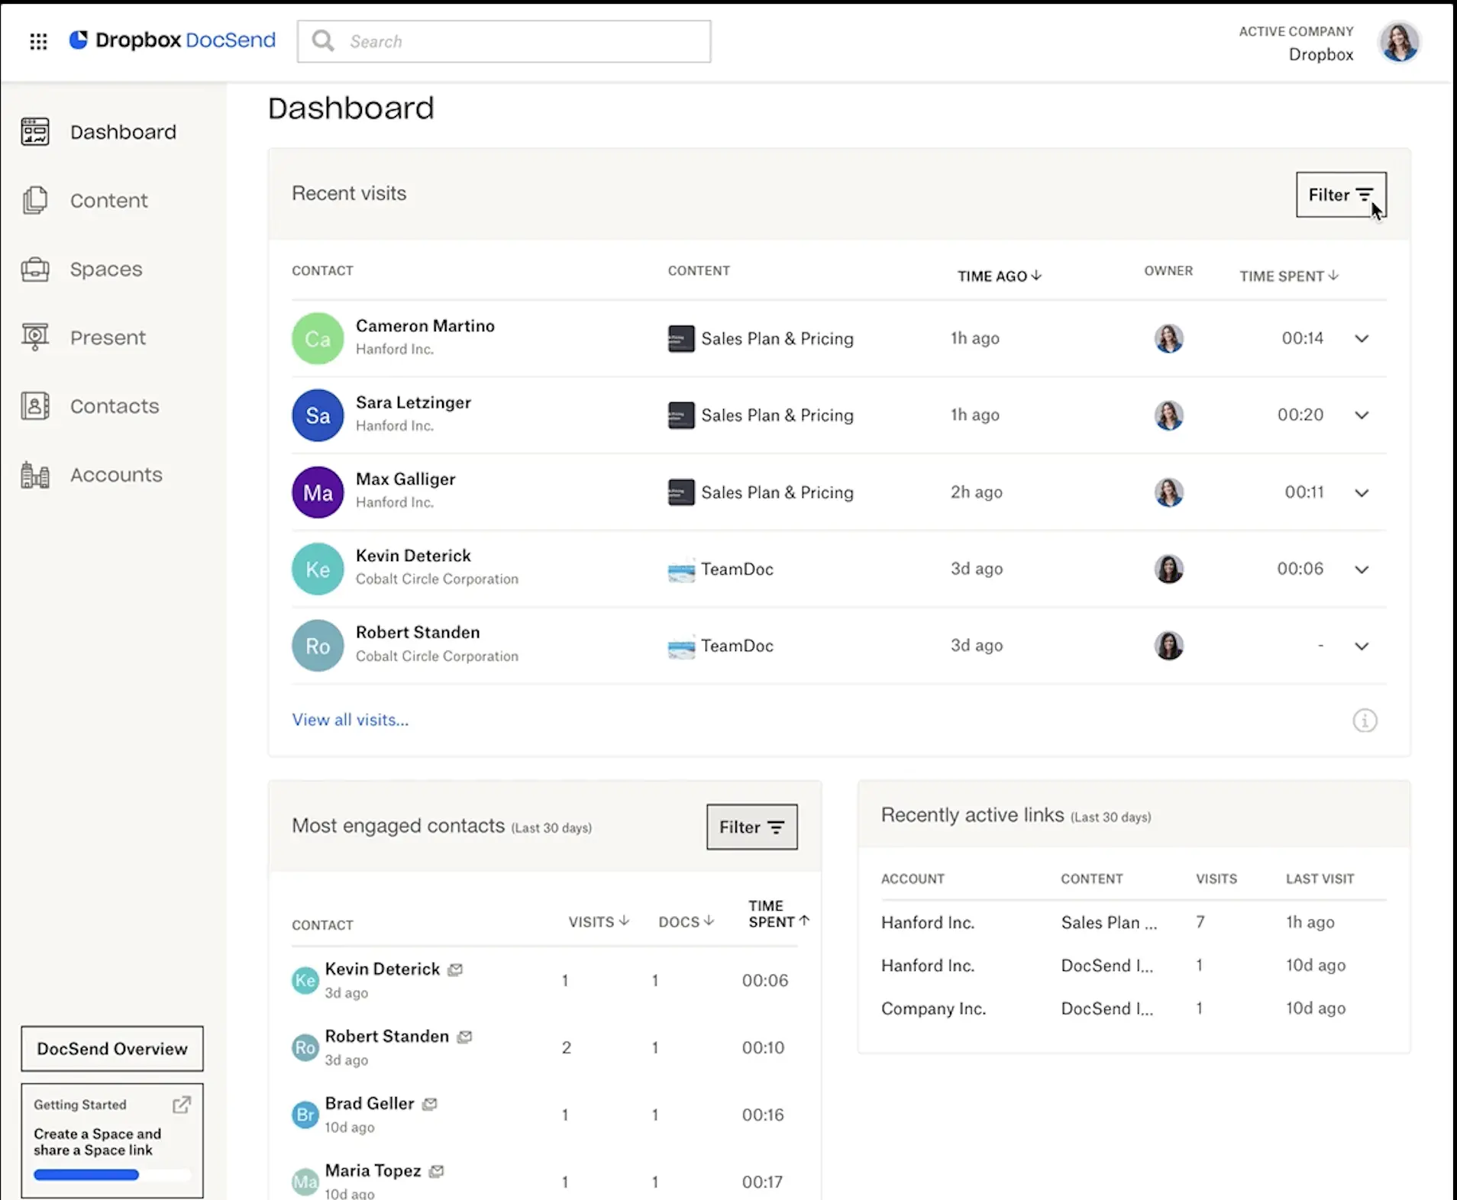Navigate to Accounts in the sidebar

pos(116,475)
